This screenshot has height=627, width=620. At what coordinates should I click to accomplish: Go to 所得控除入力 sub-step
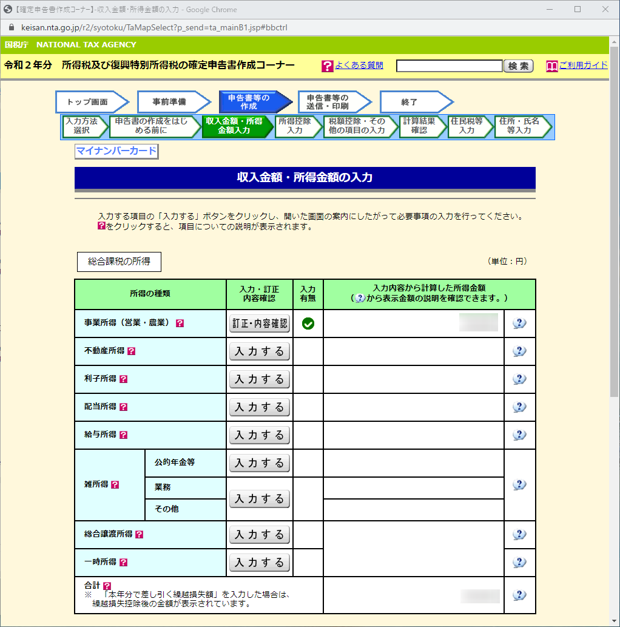(x=298, y=126)
